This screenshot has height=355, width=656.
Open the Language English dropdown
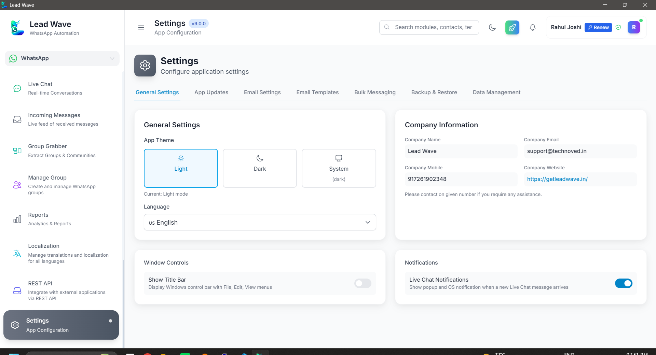pos(260,222)
